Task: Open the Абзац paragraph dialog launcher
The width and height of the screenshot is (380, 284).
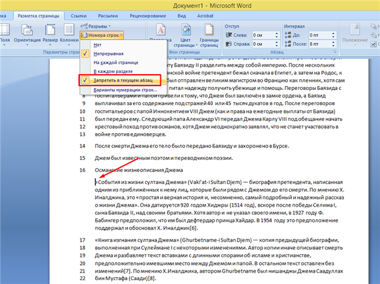Action: [335, 51]
